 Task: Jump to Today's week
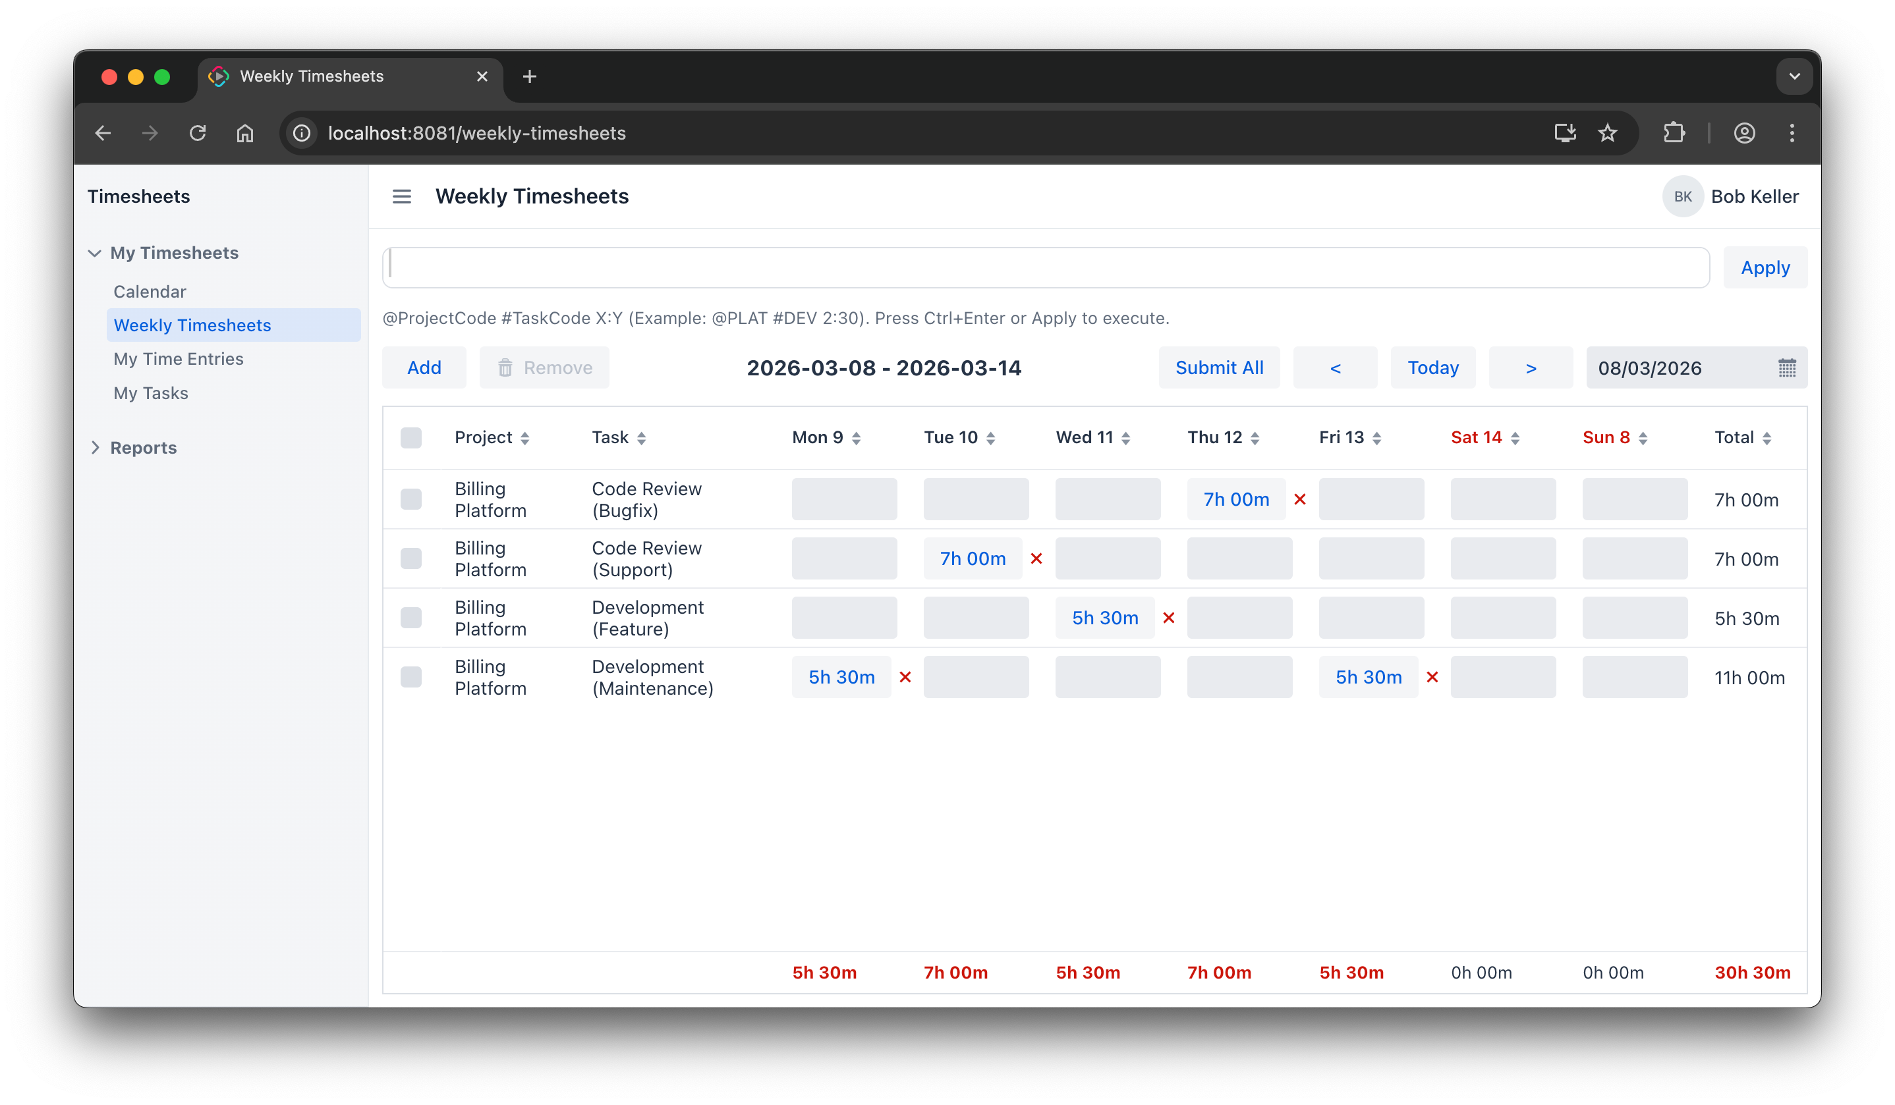pyautogui.click(x=1432, y=368)
